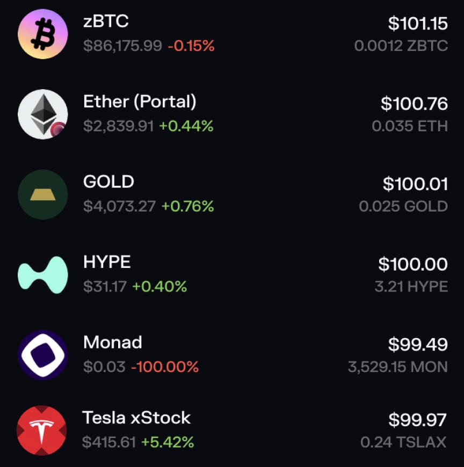464x467 pixels.
Task: Select the GOLD asset name
Action: [108, 182]
